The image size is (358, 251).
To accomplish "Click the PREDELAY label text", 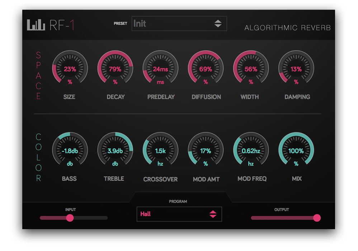I will click(x=161, y=97).
